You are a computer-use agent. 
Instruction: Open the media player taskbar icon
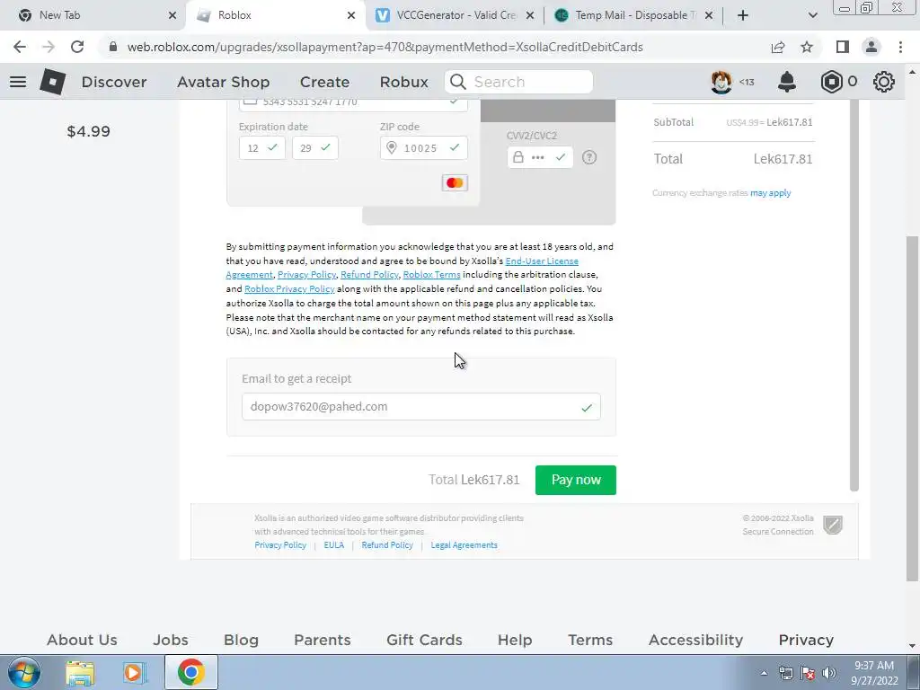click(x=134, y=673)
